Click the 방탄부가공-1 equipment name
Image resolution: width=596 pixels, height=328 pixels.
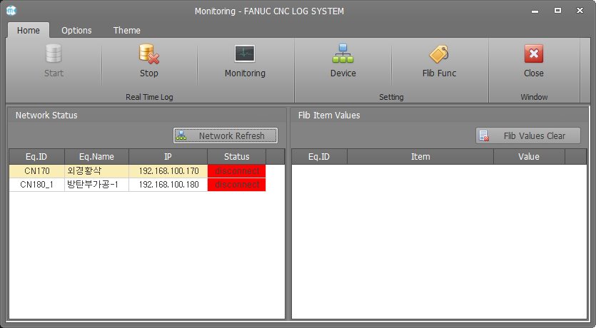[x=96, y=185]
